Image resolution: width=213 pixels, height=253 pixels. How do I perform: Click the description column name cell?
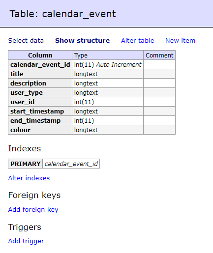point(40,83)
